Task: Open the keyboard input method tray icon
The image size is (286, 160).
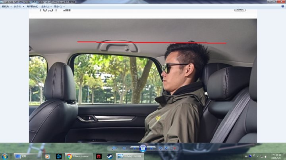Action: click(246, 156)
